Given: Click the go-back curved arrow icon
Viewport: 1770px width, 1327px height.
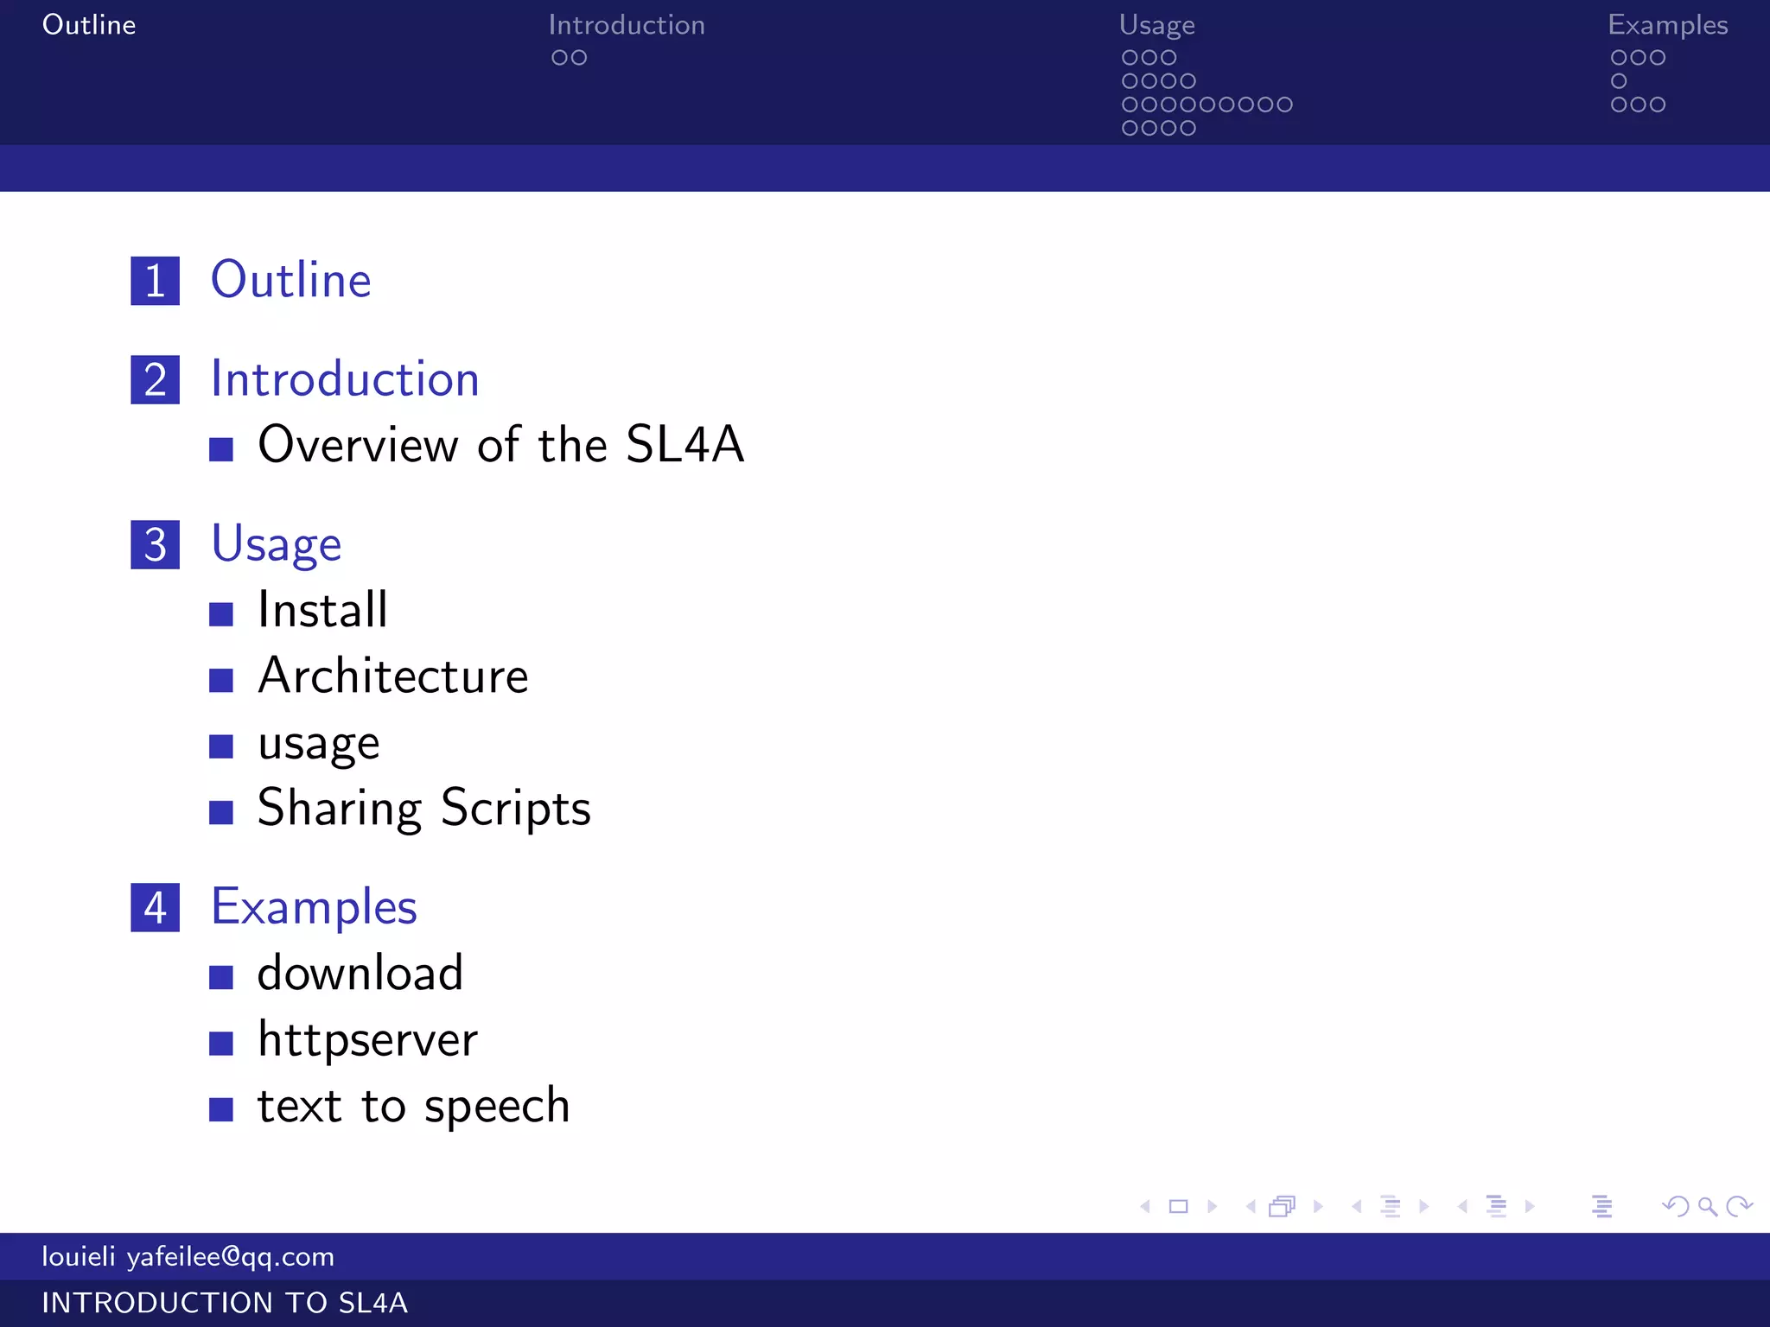Looking at the screenshot, I should (1676, 1206).
